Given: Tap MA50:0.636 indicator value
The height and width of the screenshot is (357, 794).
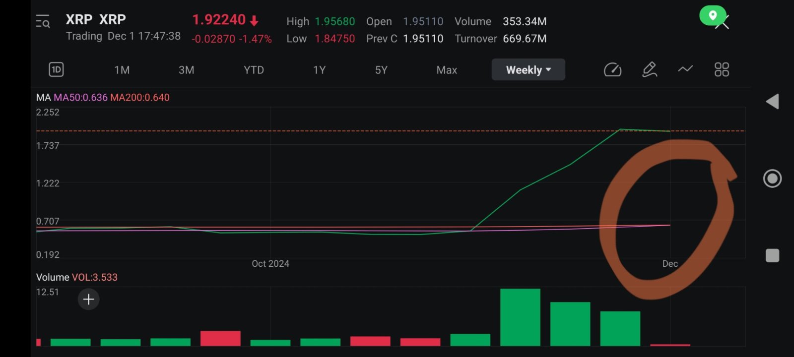Looking at the screenshot, I should click(x=80, y=98).
